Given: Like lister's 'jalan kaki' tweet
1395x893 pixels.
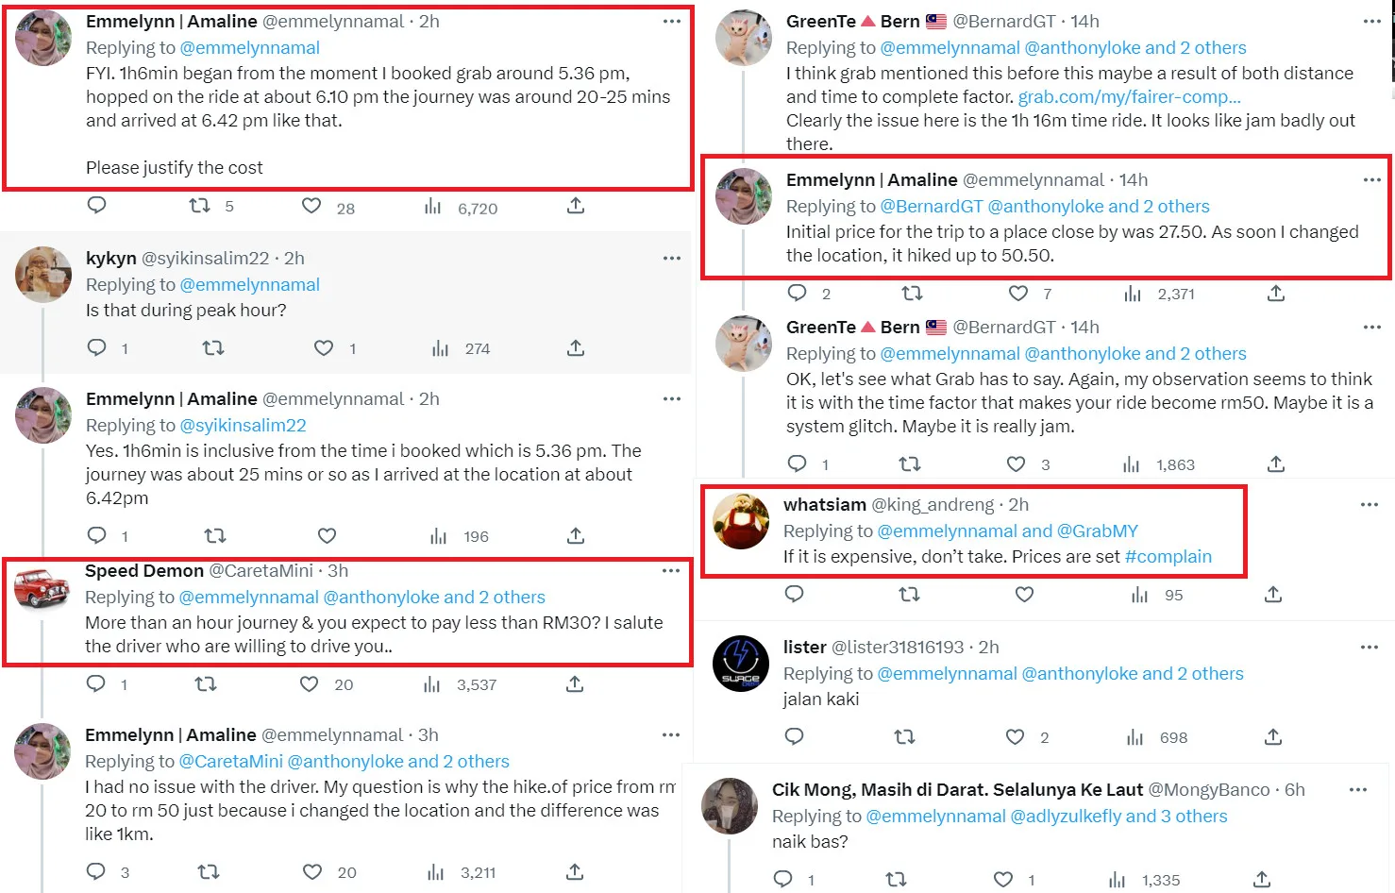Looking at the screenshot, I should 1015,737.
